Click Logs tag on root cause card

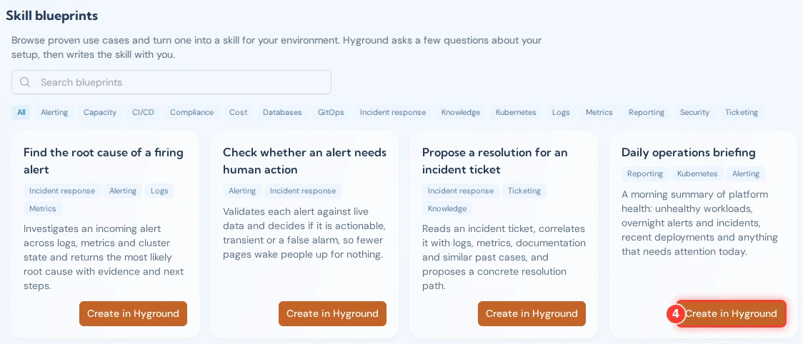point(159,191)
